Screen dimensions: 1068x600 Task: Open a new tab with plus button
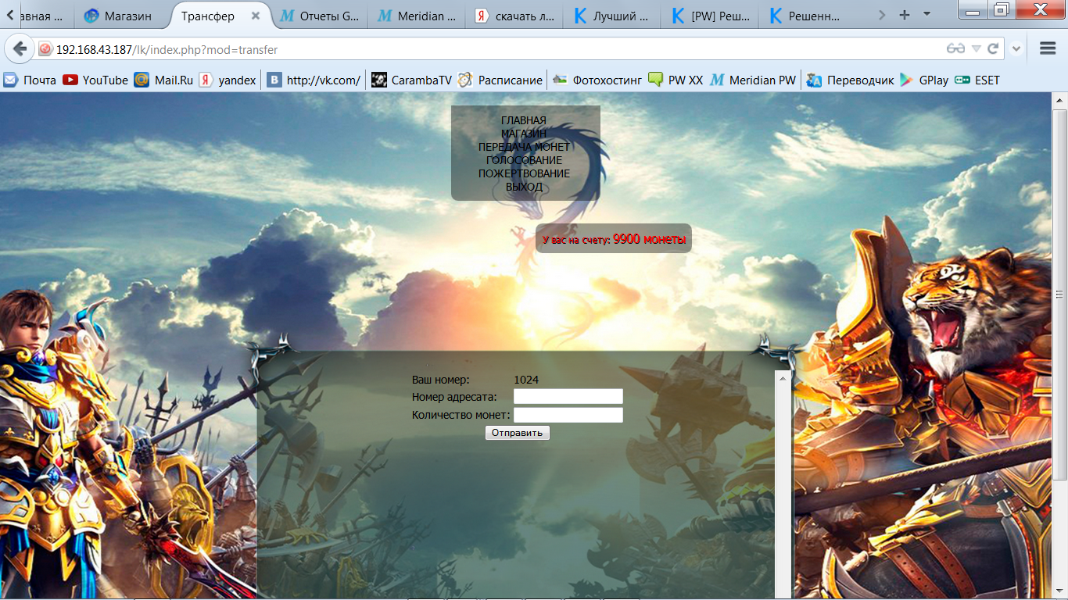click(x=905, y=15)
